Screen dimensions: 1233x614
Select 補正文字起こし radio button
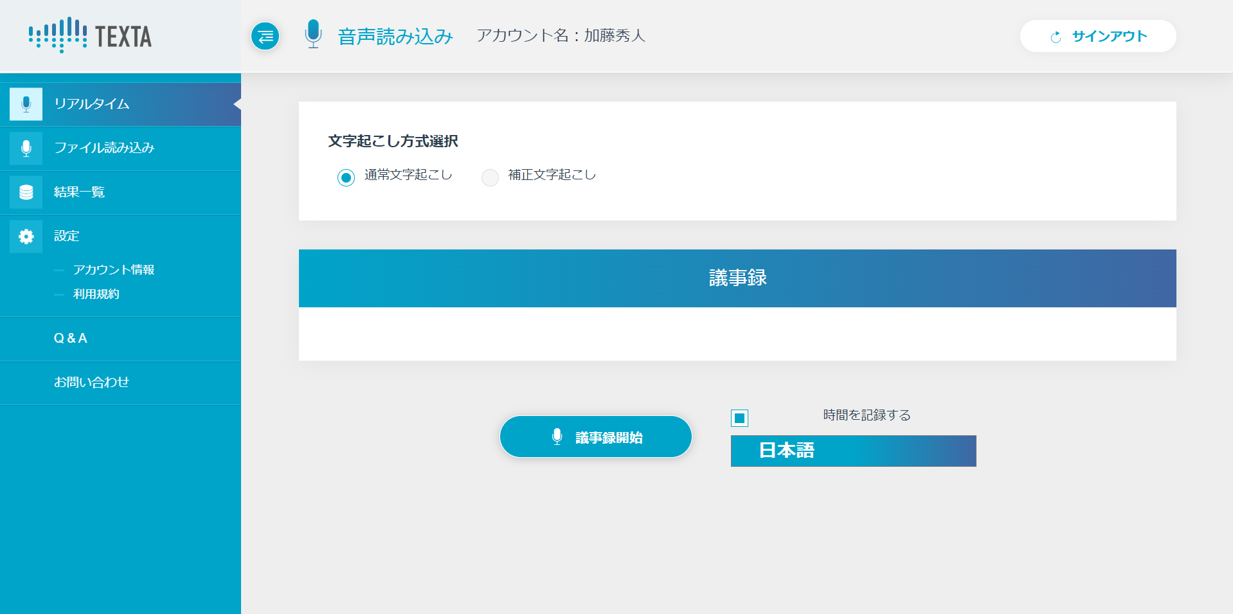click(x=490, y=177)
